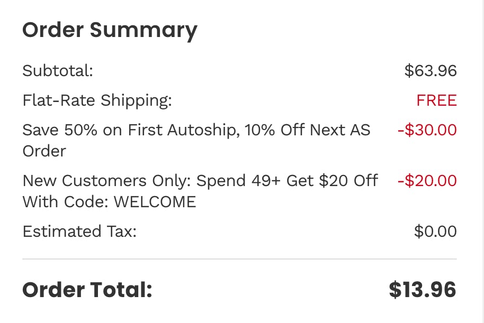Click the bold Order Total label
The height and width of the screenshot is (323, 484).
(87, 290)
